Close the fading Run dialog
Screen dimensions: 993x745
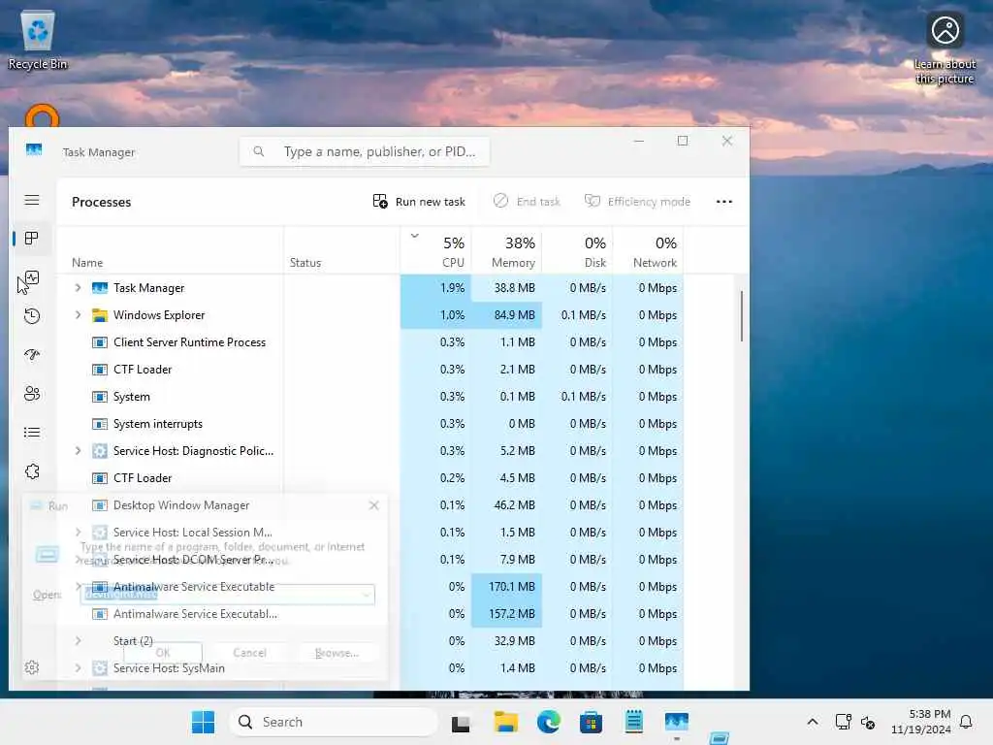click(373, 505)
